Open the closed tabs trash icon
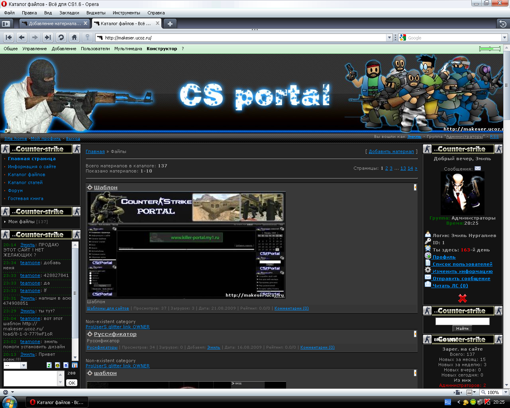 click(x=503, y=24)
